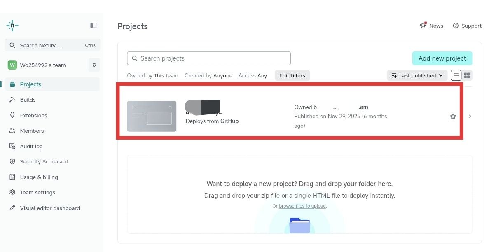Screen dimensions: 489x252
Task: Open the Last published sort dropdown
Action: tap(417, 75)
